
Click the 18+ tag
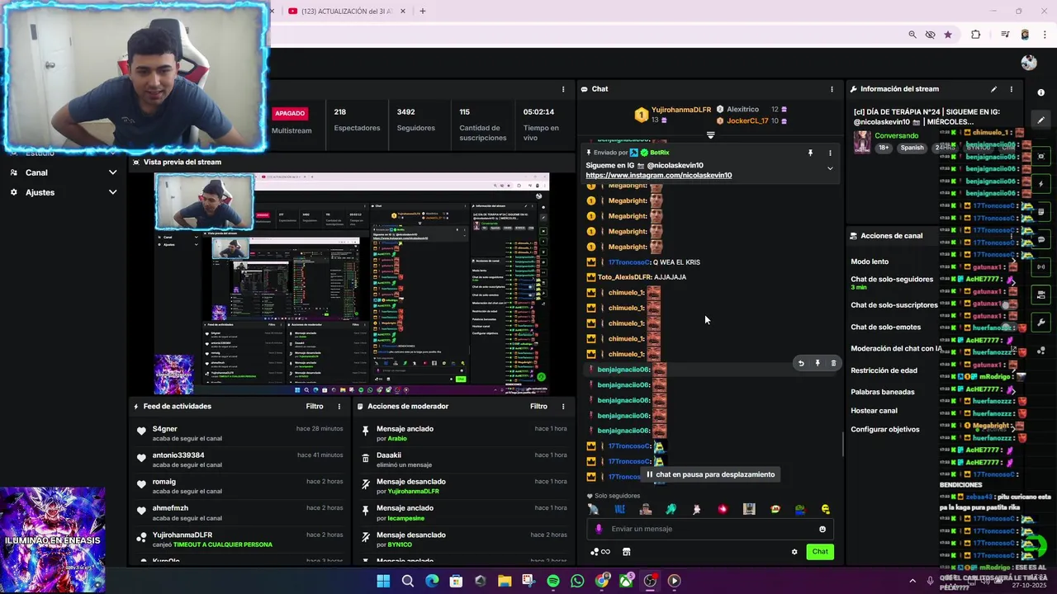pos(884,148)
